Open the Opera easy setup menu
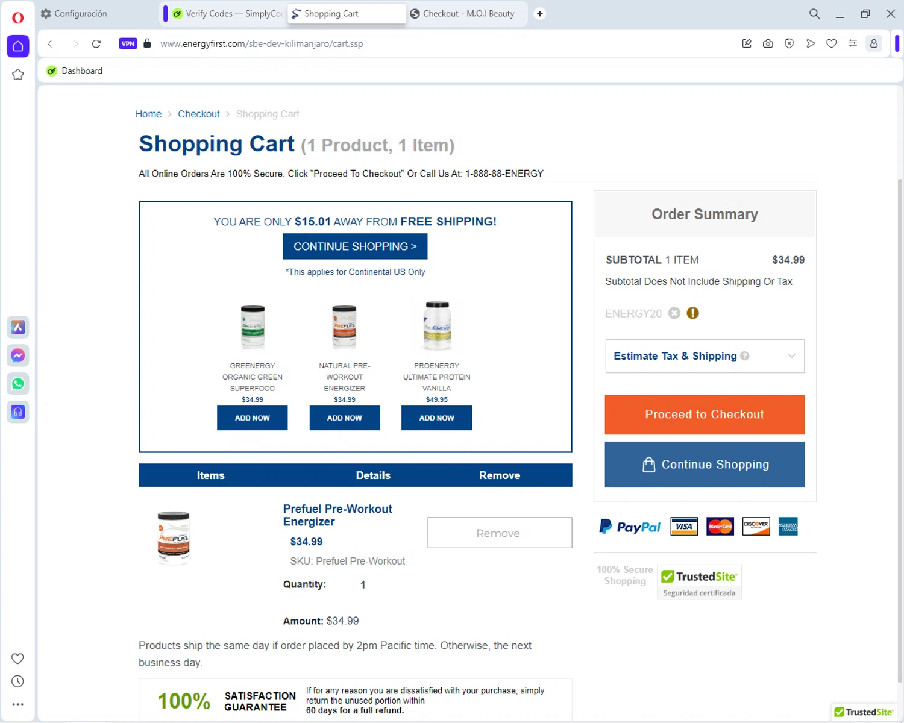 (x=852, y=43)
